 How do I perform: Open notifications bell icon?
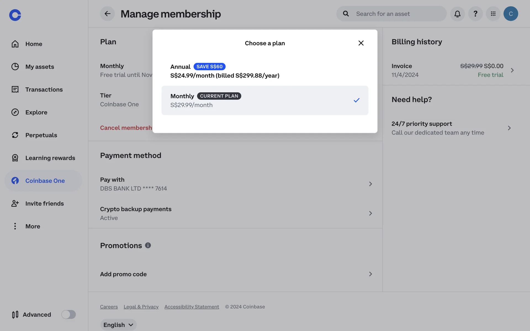pyautogui.click(x=457, y=14)
